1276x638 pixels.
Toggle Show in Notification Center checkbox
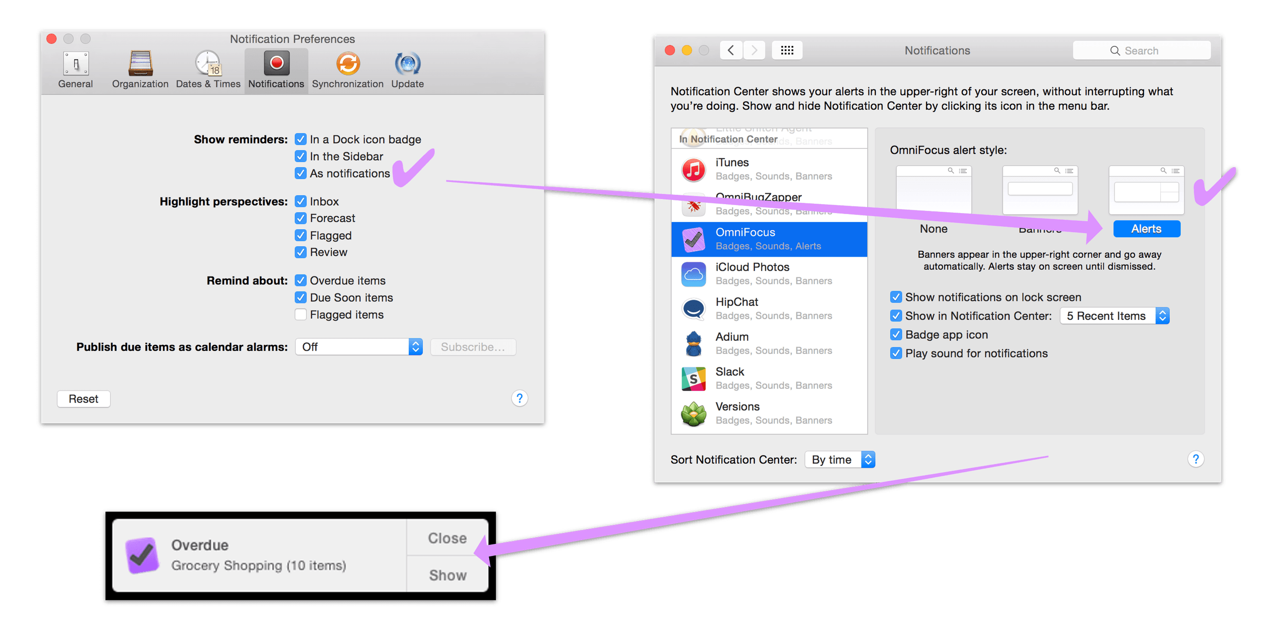[896, 316]
